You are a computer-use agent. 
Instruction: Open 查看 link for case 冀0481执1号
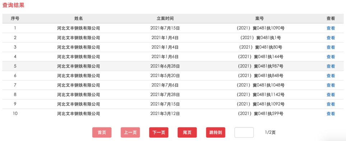[331, 38]
